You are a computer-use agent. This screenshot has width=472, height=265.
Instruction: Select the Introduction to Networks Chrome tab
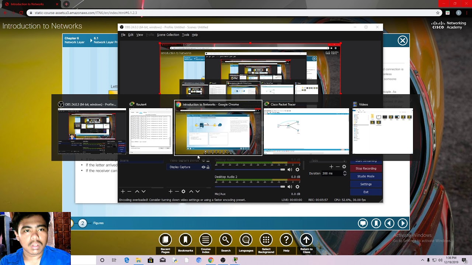(31, 4)
